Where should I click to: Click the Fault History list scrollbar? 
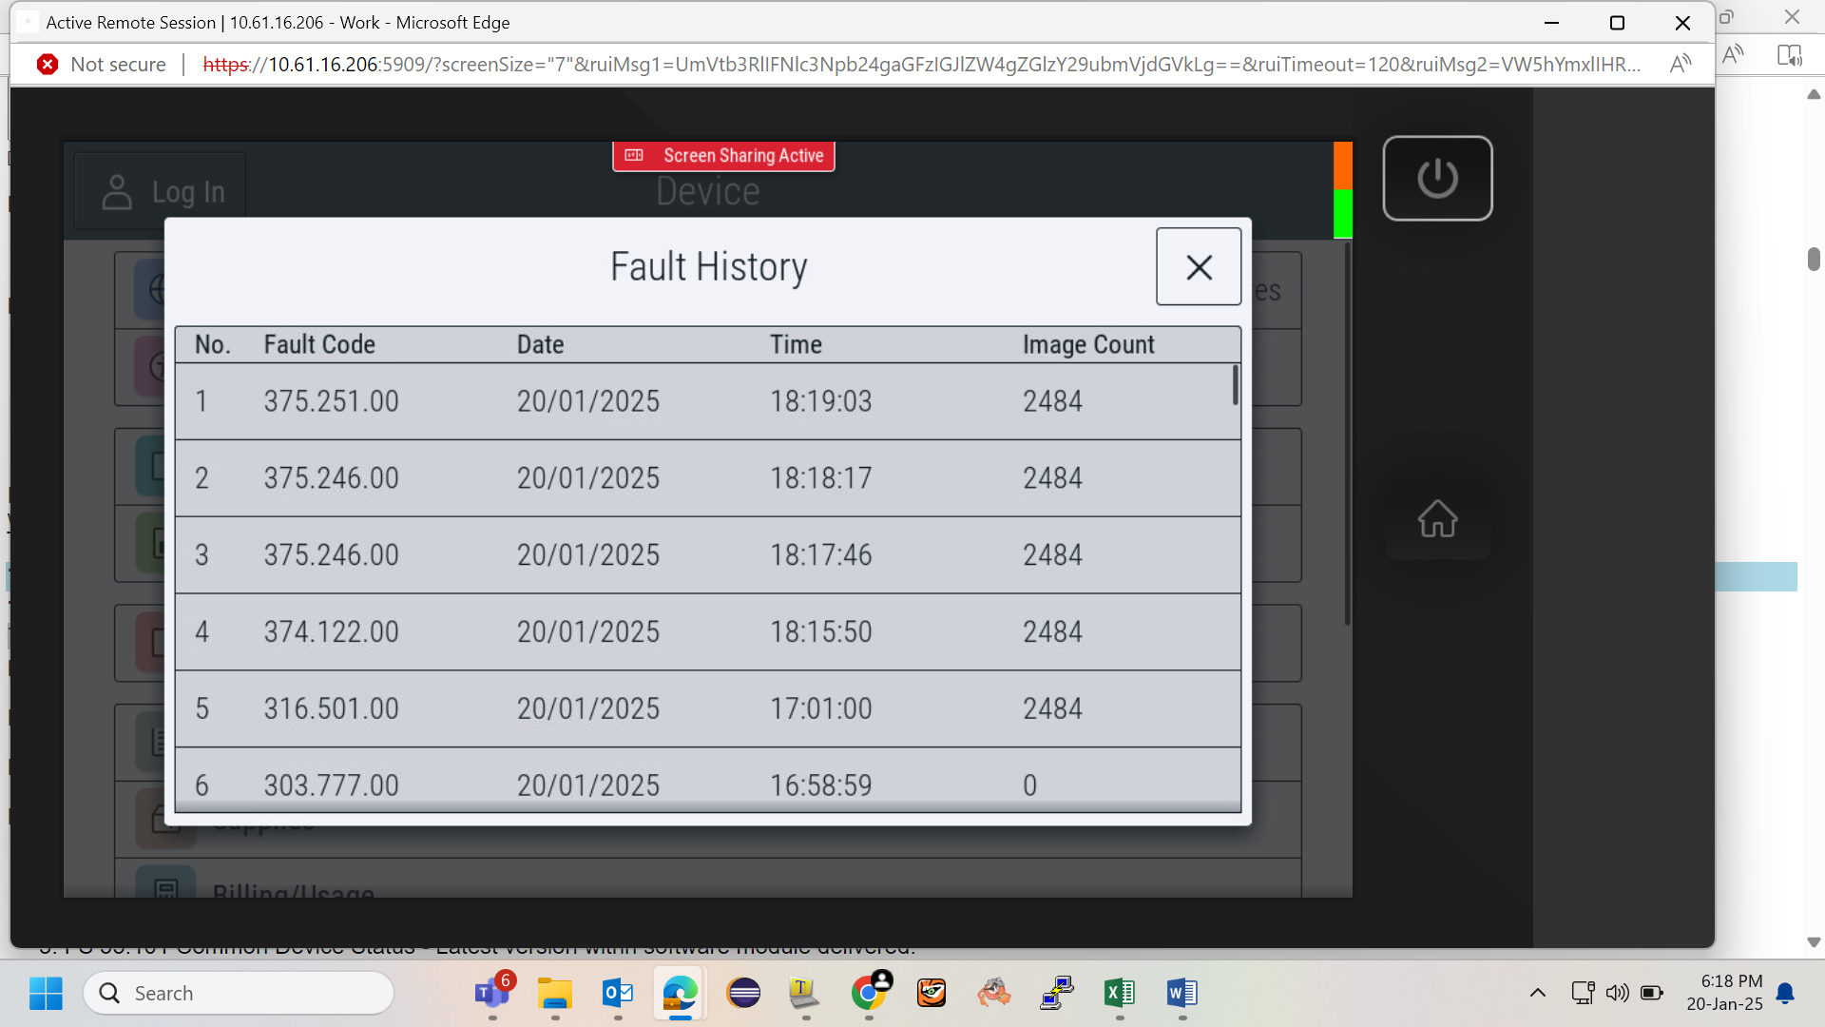click(1235, 385)
